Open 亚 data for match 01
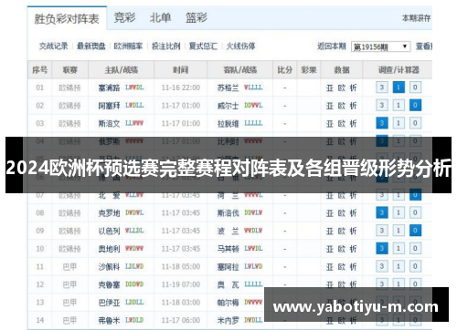The image size is (457, 330). click(x=330, y=88)
